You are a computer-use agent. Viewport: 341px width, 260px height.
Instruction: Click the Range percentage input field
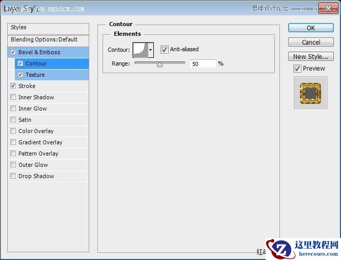tap(203, 64)
